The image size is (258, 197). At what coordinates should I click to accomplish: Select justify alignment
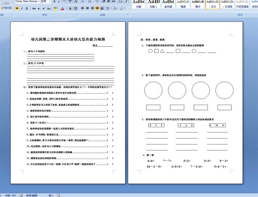pos(97,8)
